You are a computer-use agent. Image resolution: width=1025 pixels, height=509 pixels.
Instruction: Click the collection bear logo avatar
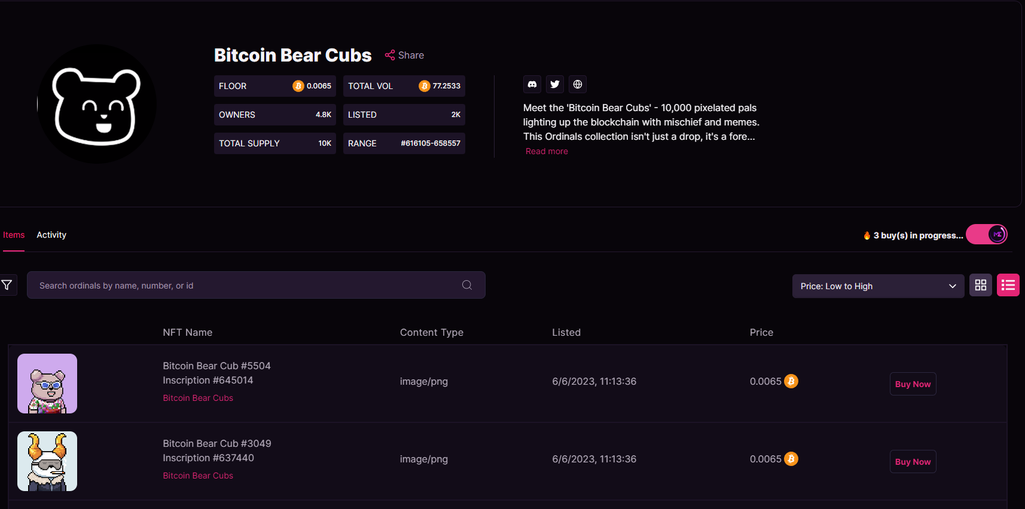click(x=97, y=104)
